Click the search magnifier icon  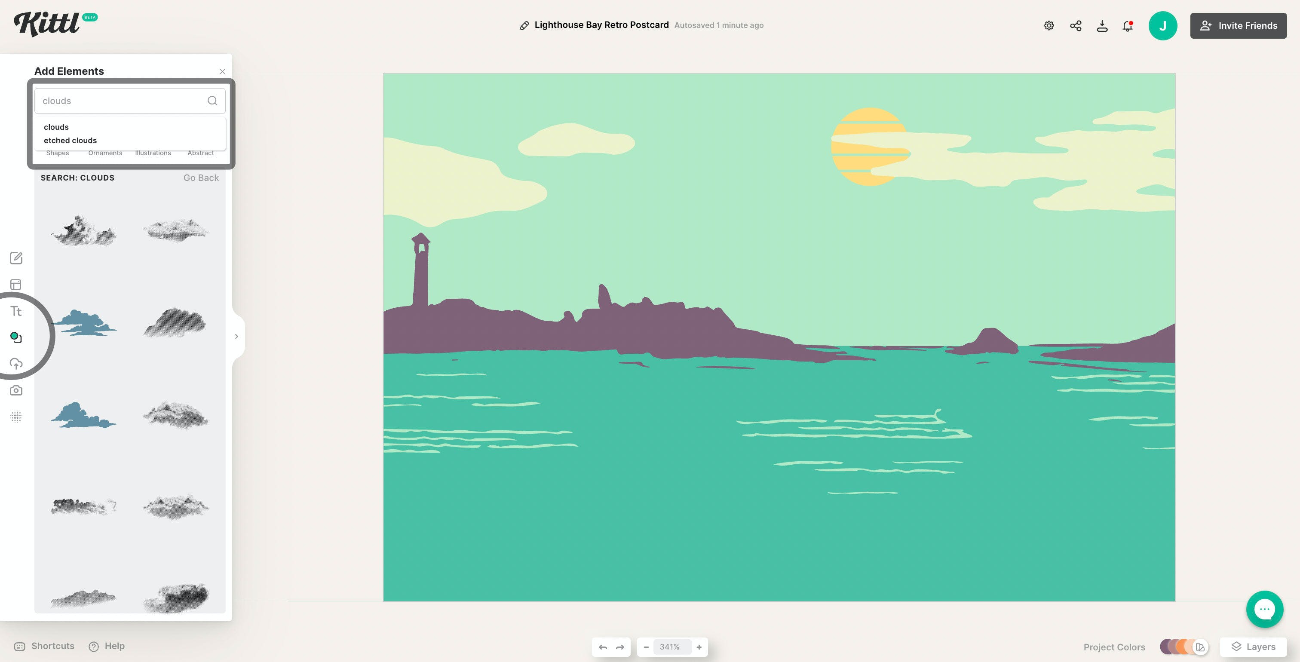tap(212, 101)
